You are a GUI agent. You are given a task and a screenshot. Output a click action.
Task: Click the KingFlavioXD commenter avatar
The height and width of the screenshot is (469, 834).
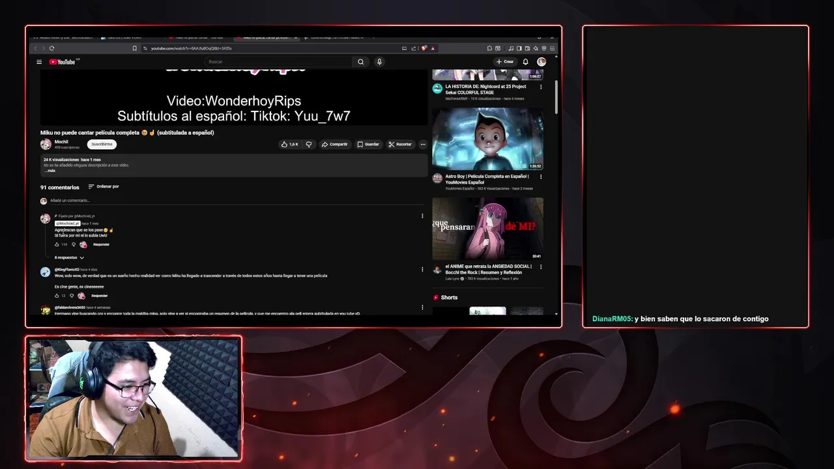(x=45, y=272)
